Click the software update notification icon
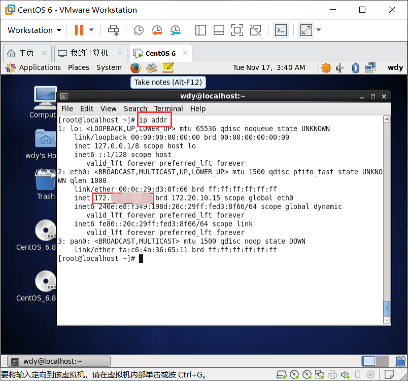 click(326, 68)
